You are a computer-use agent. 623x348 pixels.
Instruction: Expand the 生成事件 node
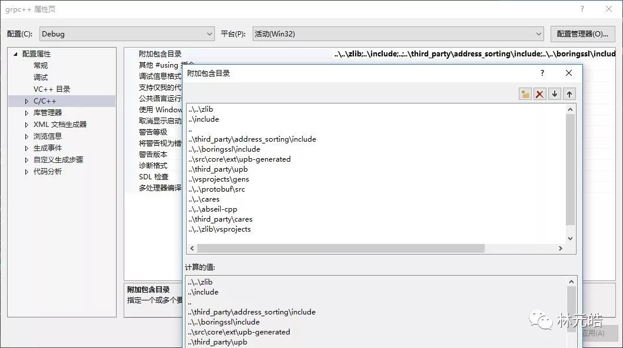[x=25, y=148]
